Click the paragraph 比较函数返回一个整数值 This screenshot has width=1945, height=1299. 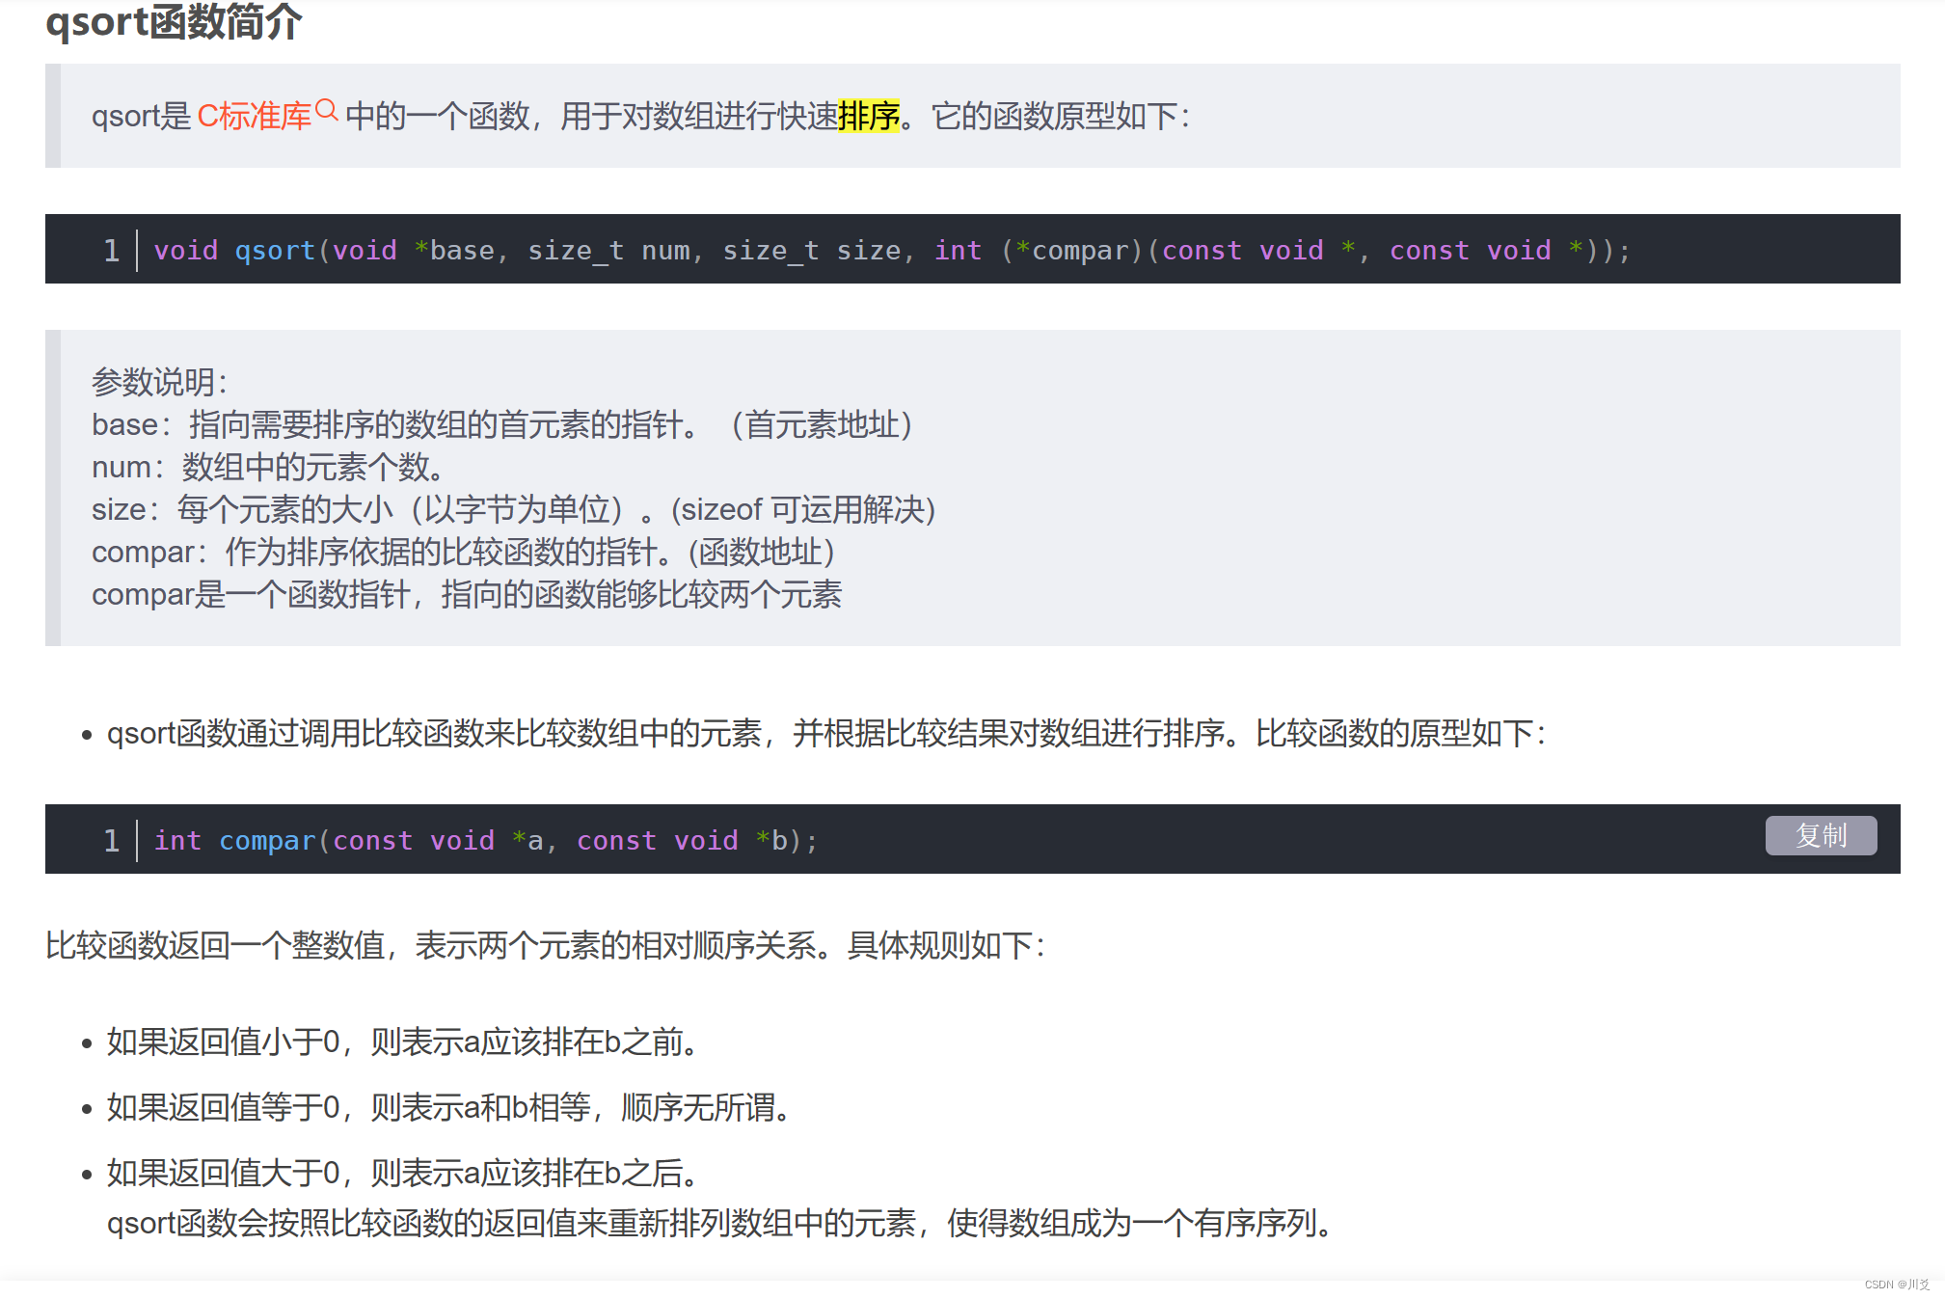click(546, 945)
